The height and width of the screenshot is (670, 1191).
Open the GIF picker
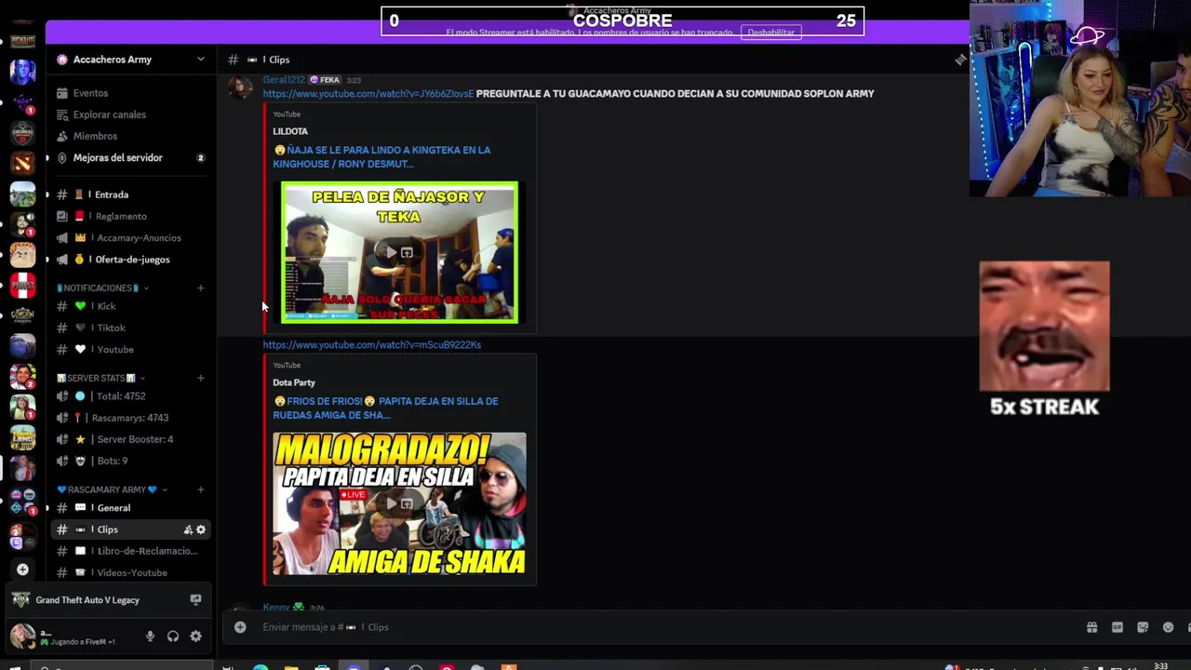pos(1117,627)
